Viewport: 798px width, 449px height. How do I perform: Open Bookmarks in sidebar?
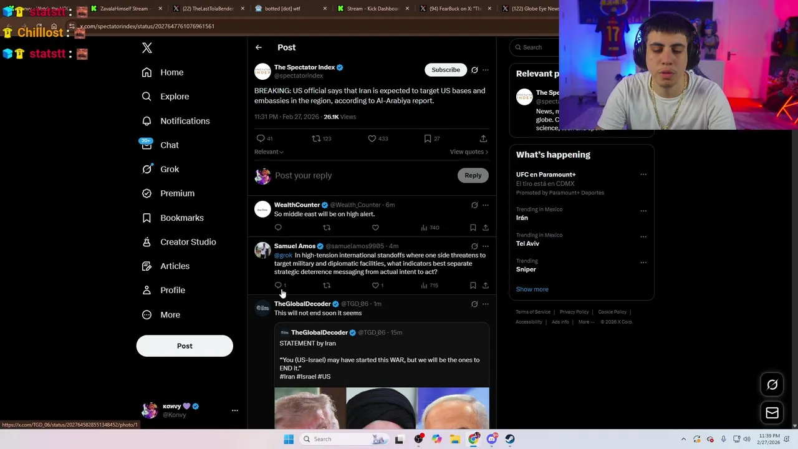click(173, 218)
